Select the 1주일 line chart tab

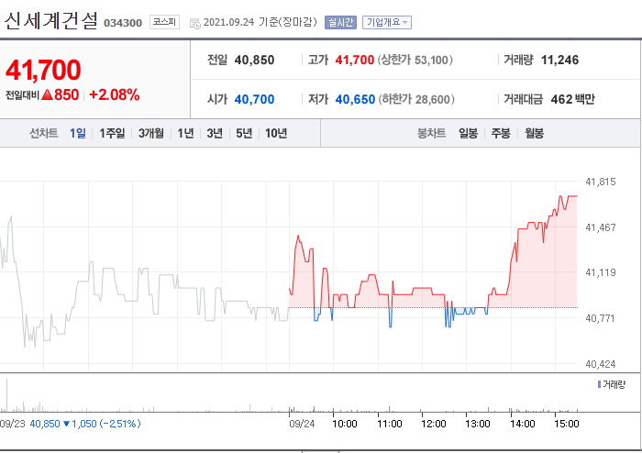pos(112,133)
